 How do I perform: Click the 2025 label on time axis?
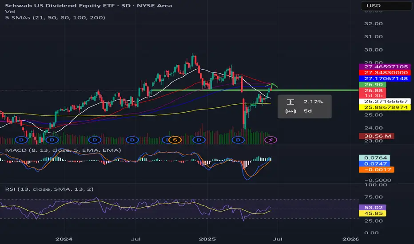coord(207,239)
